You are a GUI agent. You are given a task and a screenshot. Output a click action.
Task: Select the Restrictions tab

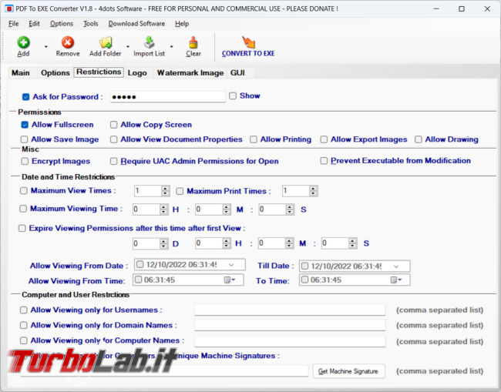[x=99, y=72]
